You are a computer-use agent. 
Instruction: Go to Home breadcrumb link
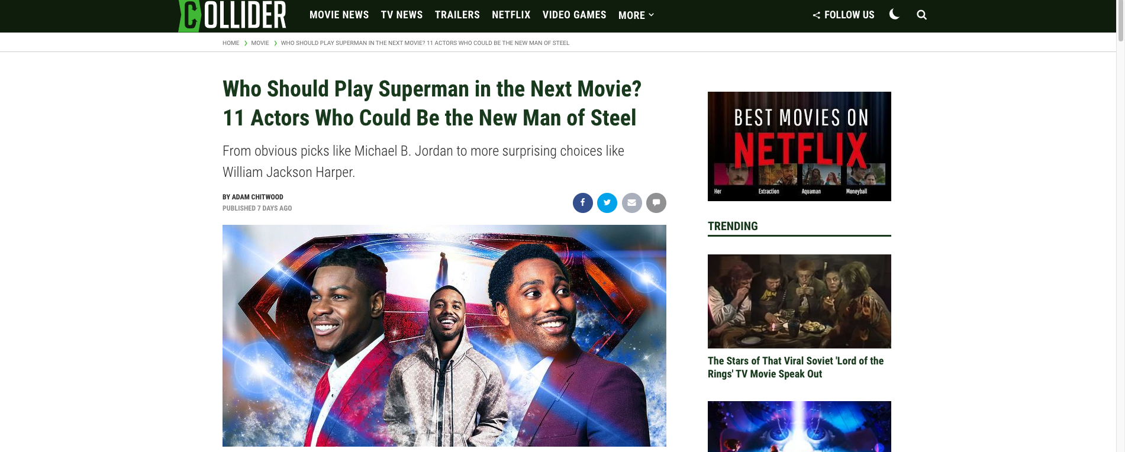pyautogui.click(x=231, y=43)
